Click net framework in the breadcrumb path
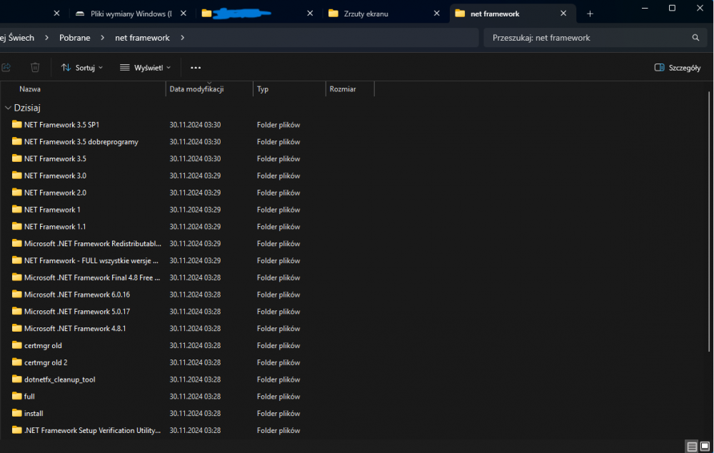The width and height of the screenshot is (714, 453). point(142,38)
